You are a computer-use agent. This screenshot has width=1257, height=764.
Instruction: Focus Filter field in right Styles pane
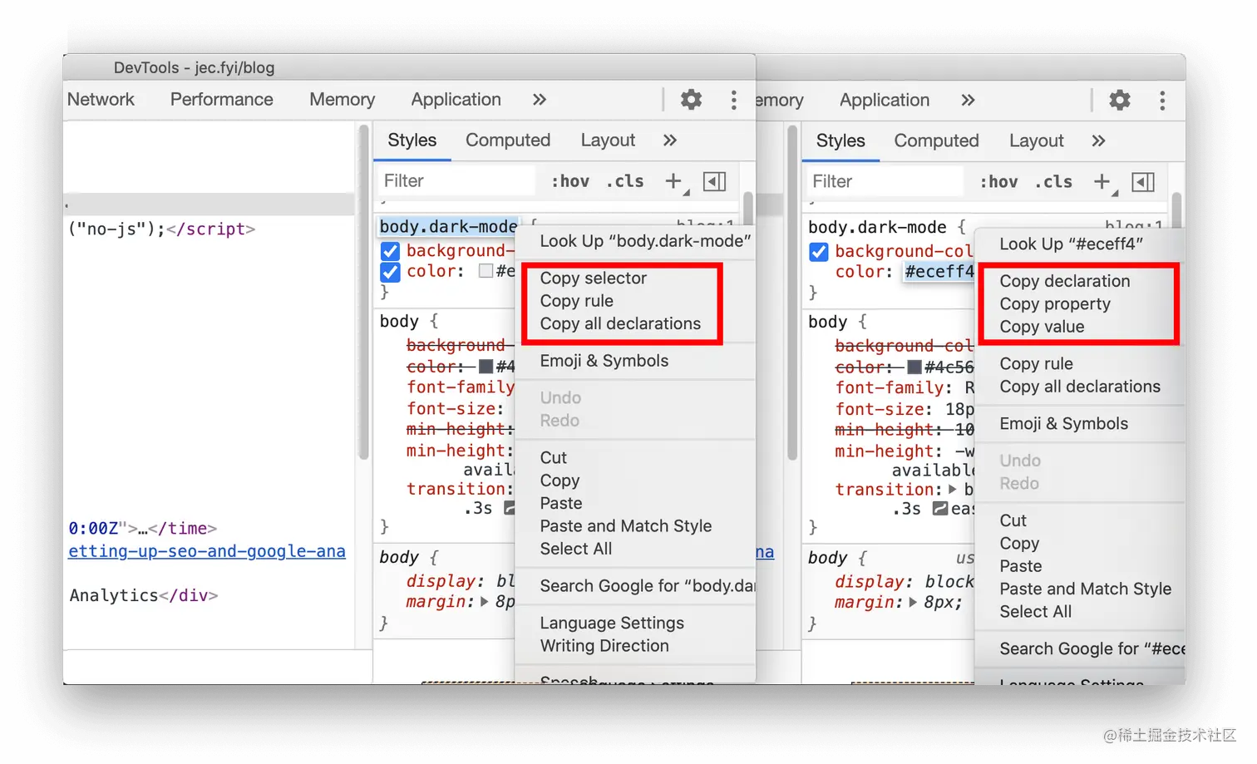[885, 182]
